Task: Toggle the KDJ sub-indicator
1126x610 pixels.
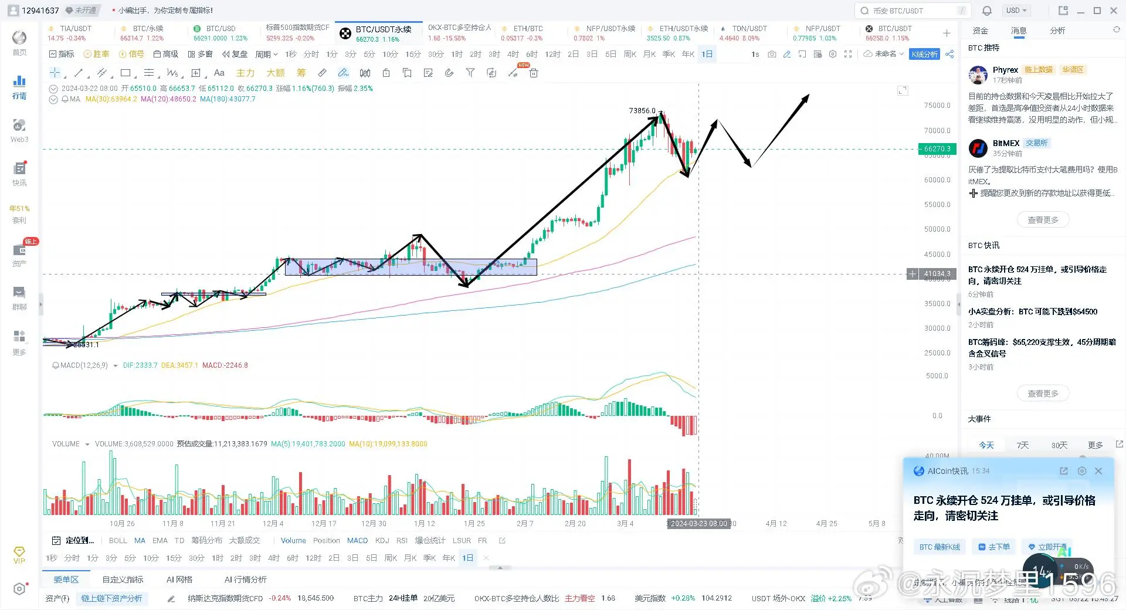Action: (x=382, y=540)
